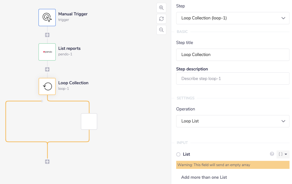Click the Step description input field
The height and width of the screenshot is (184, 292).
[233, 78]
